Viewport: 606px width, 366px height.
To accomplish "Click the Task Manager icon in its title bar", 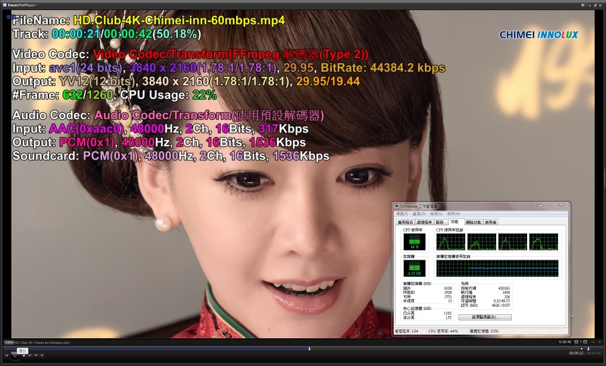I will (x=397, y=205).
